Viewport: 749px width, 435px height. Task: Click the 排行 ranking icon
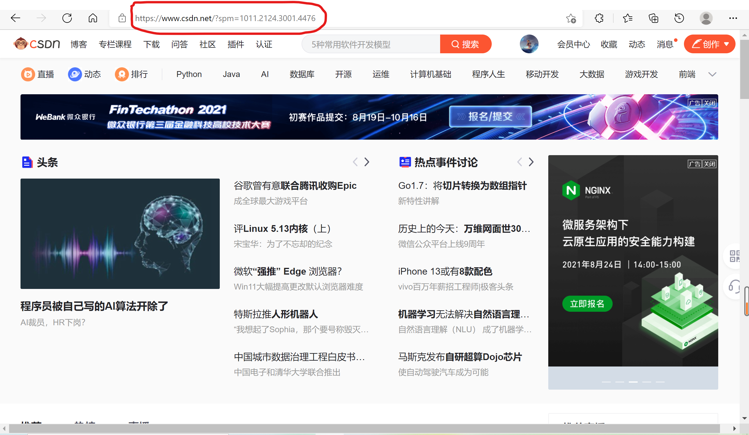click(x=122, y=74)
